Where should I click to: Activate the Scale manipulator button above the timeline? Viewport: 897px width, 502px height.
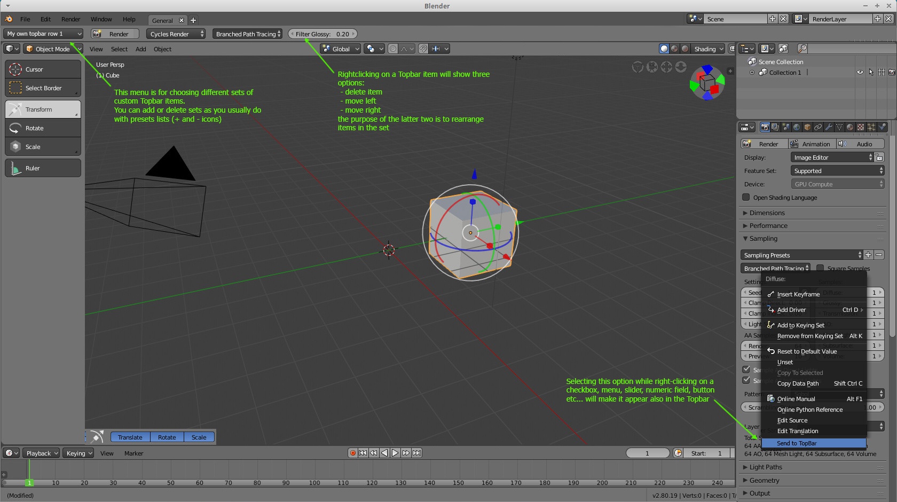click(x=198, y=437)
